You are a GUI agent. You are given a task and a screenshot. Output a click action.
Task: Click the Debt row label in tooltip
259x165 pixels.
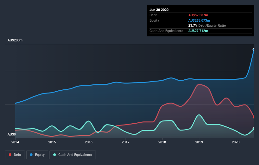(153, 15)
